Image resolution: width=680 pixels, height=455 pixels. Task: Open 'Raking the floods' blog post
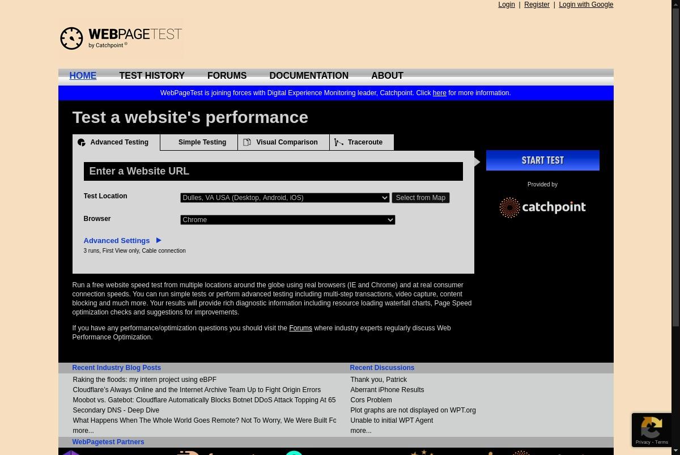point(144,380)
